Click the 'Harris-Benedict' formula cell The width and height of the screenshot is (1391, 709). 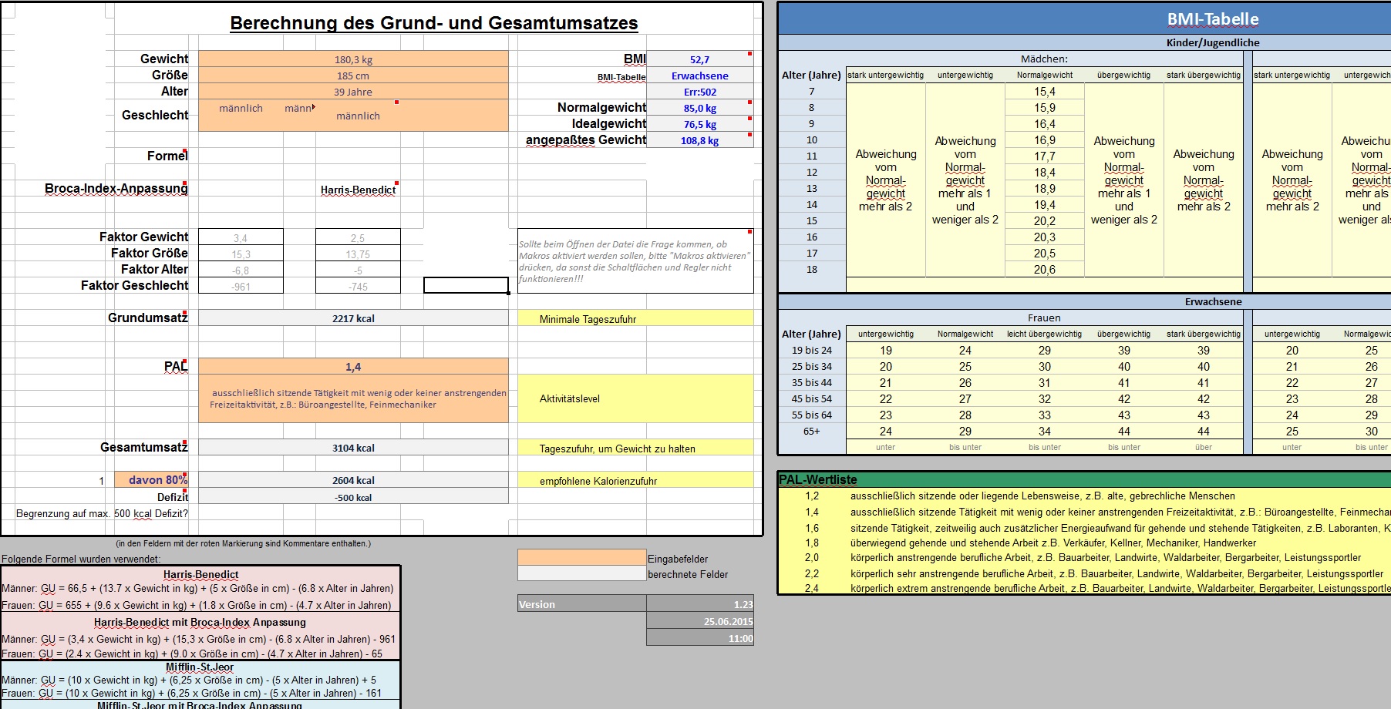click(x=358, y=190)
